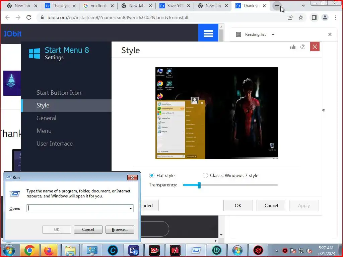Expand the Run dialog Open dropdown arrow

131,208
